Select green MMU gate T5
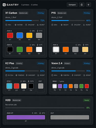 81,86
